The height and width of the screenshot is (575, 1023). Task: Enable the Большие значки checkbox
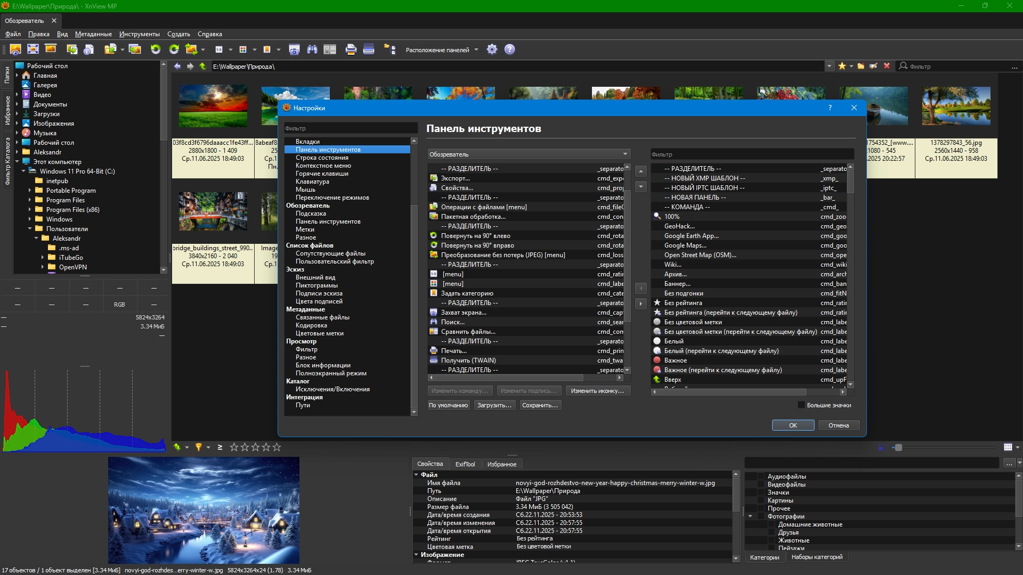point(801,405)
